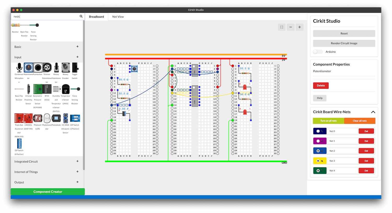Collapse the Cirkit Board Wire-Nets panel
This screenshot has height=213, width=392.
click(373, 112)
